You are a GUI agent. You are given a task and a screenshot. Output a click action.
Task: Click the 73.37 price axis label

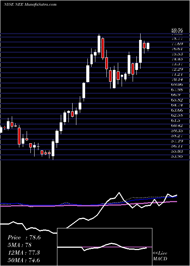(177, 64)
